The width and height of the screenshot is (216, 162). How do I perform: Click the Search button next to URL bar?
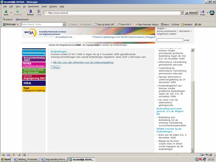(191, 13)
